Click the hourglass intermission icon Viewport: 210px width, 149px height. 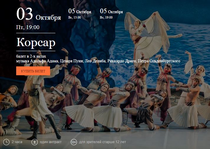point(34,142)
